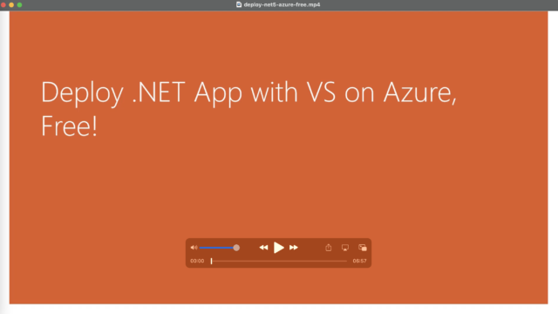Screen dimensions: 558x314
Task: Click the playhead marker on the timeline
Action: [211, 261]
